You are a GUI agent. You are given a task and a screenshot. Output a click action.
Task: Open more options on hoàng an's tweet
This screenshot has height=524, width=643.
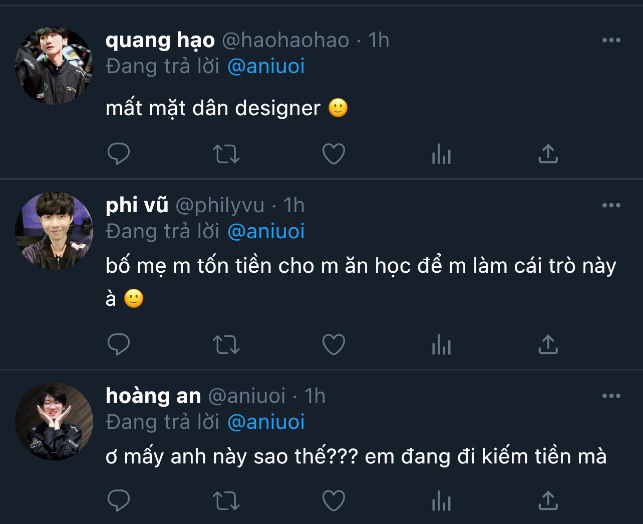click(611, 396)
